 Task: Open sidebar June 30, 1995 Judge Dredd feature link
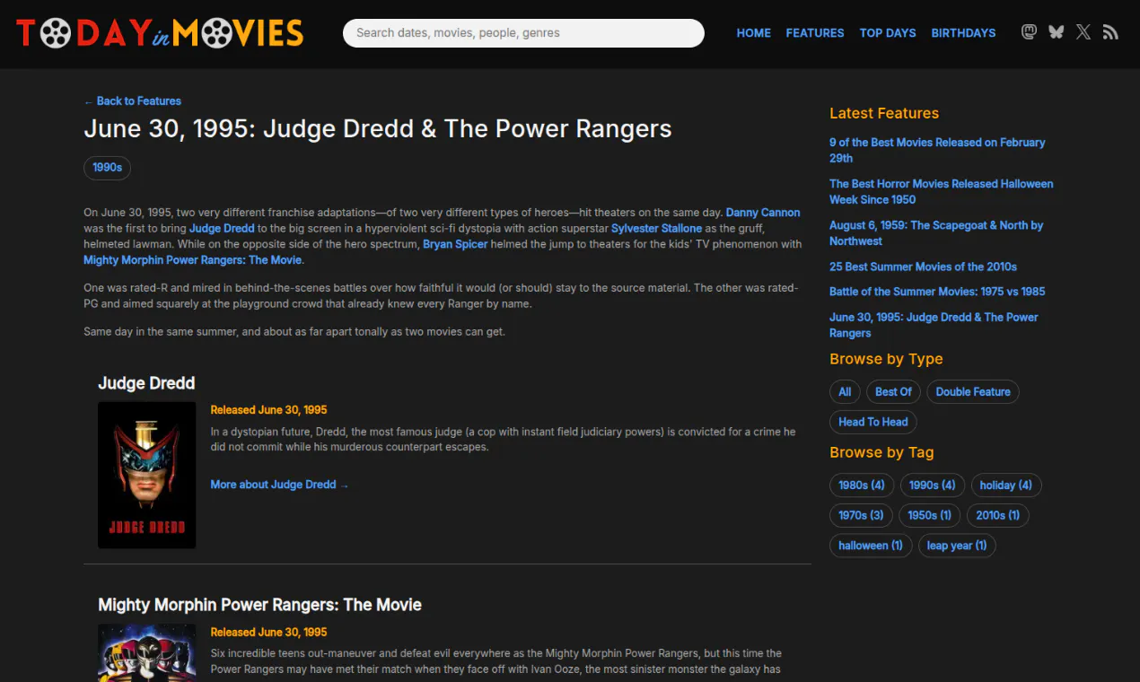pos(934,325)
